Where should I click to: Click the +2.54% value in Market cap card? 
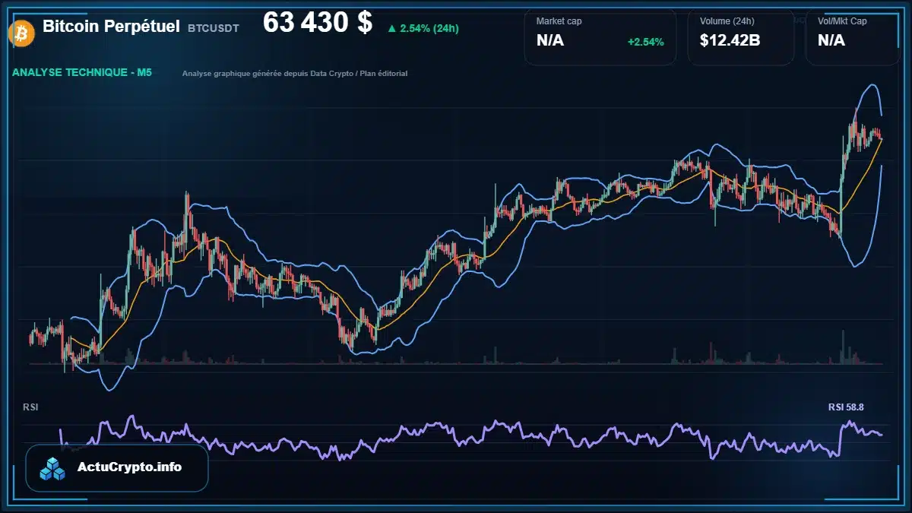tap(645, 42)
